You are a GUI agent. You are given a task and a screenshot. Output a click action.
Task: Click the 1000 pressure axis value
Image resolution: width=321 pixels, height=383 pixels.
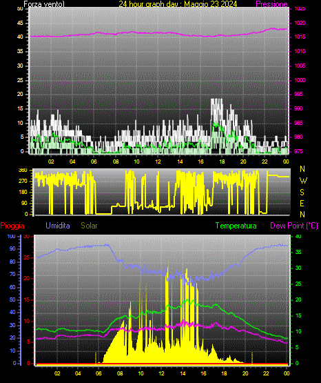pos(300,80)
